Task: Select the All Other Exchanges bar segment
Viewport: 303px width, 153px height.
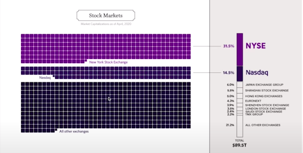Action: (240, 126)
